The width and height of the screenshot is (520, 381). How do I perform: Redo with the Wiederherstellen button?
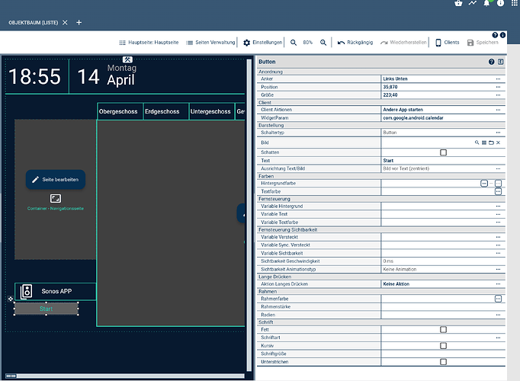[x=403, y=43]
